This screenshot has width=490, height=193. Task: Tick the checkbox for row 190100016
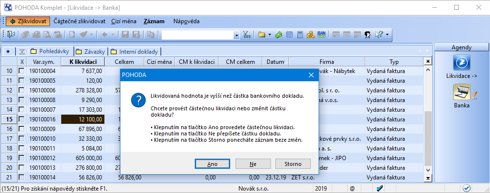click(21, 119)
